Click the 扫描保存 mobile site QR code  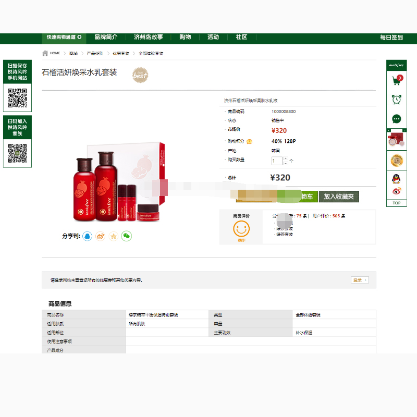pos(17,98)
